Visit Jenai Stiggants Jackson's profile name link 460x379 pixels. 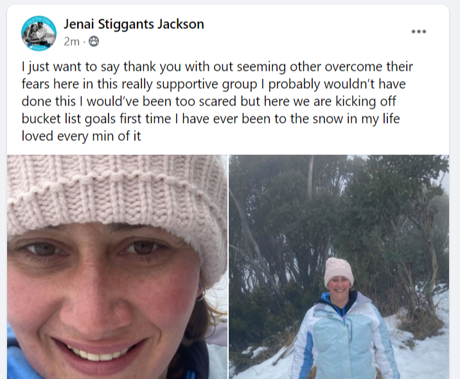point(134,24)
